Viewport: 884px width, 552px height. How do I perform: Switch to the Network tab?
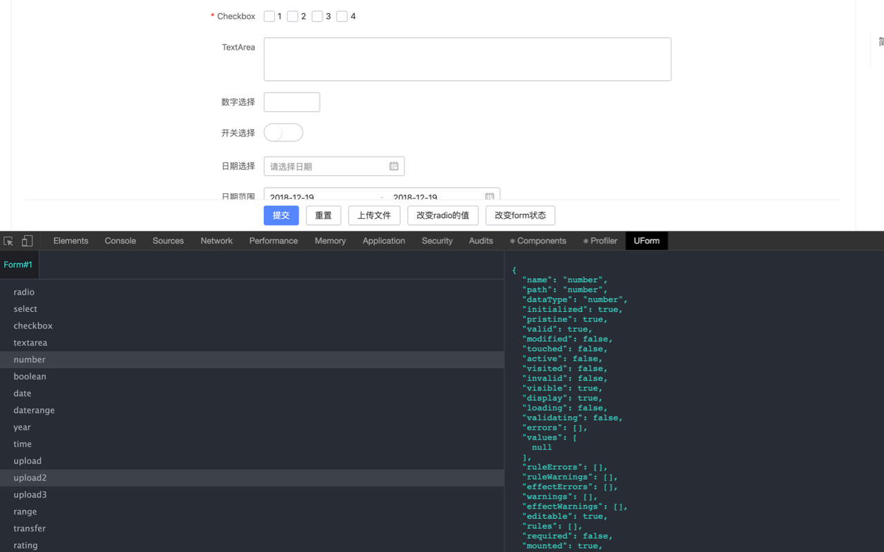pyautogui.click(x=216, y=240)
